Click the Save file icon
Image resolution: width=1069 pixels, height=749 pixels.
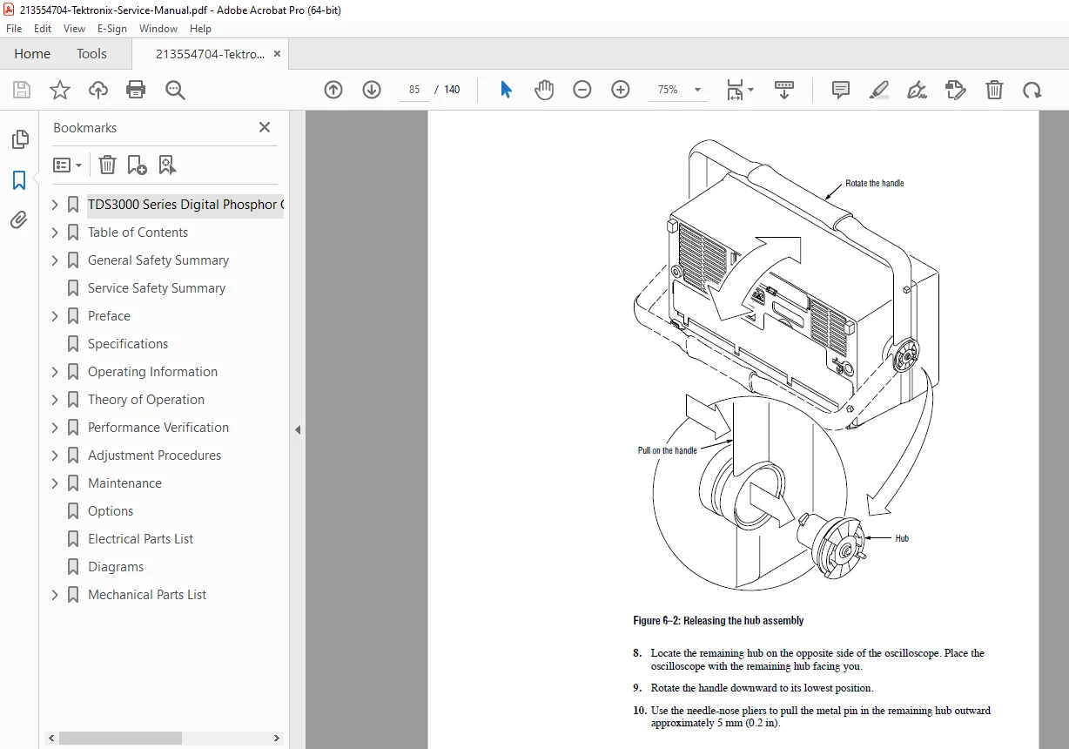[22, 90]
